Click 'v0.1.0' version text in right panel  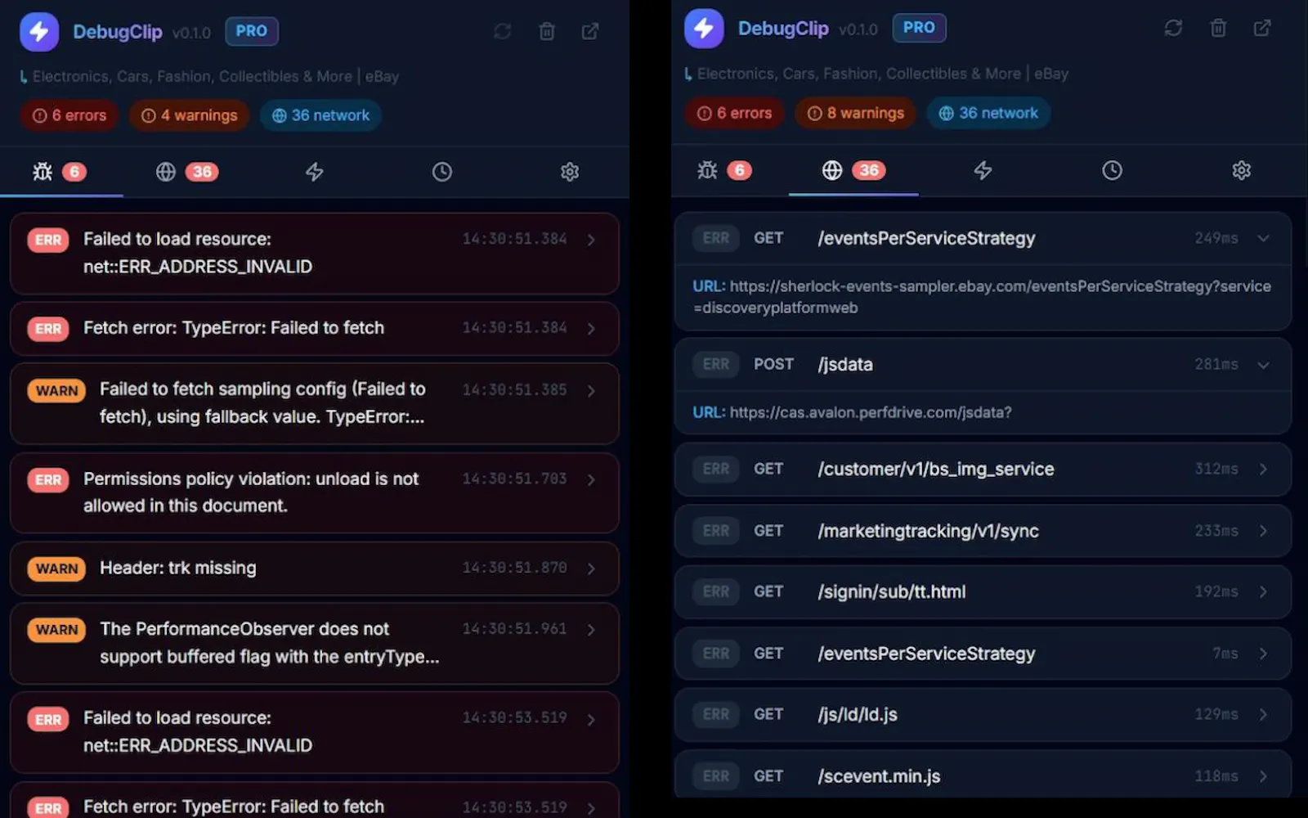click(858, 29)
